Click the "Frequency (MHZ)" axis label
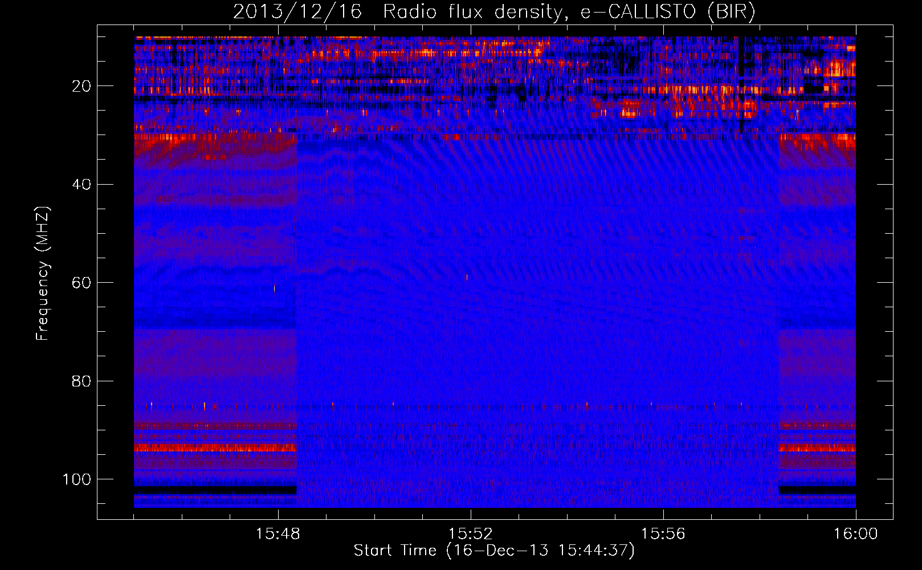Image resolution: width=922 pixels, height=570 pixels. click(x=43, y=274)
